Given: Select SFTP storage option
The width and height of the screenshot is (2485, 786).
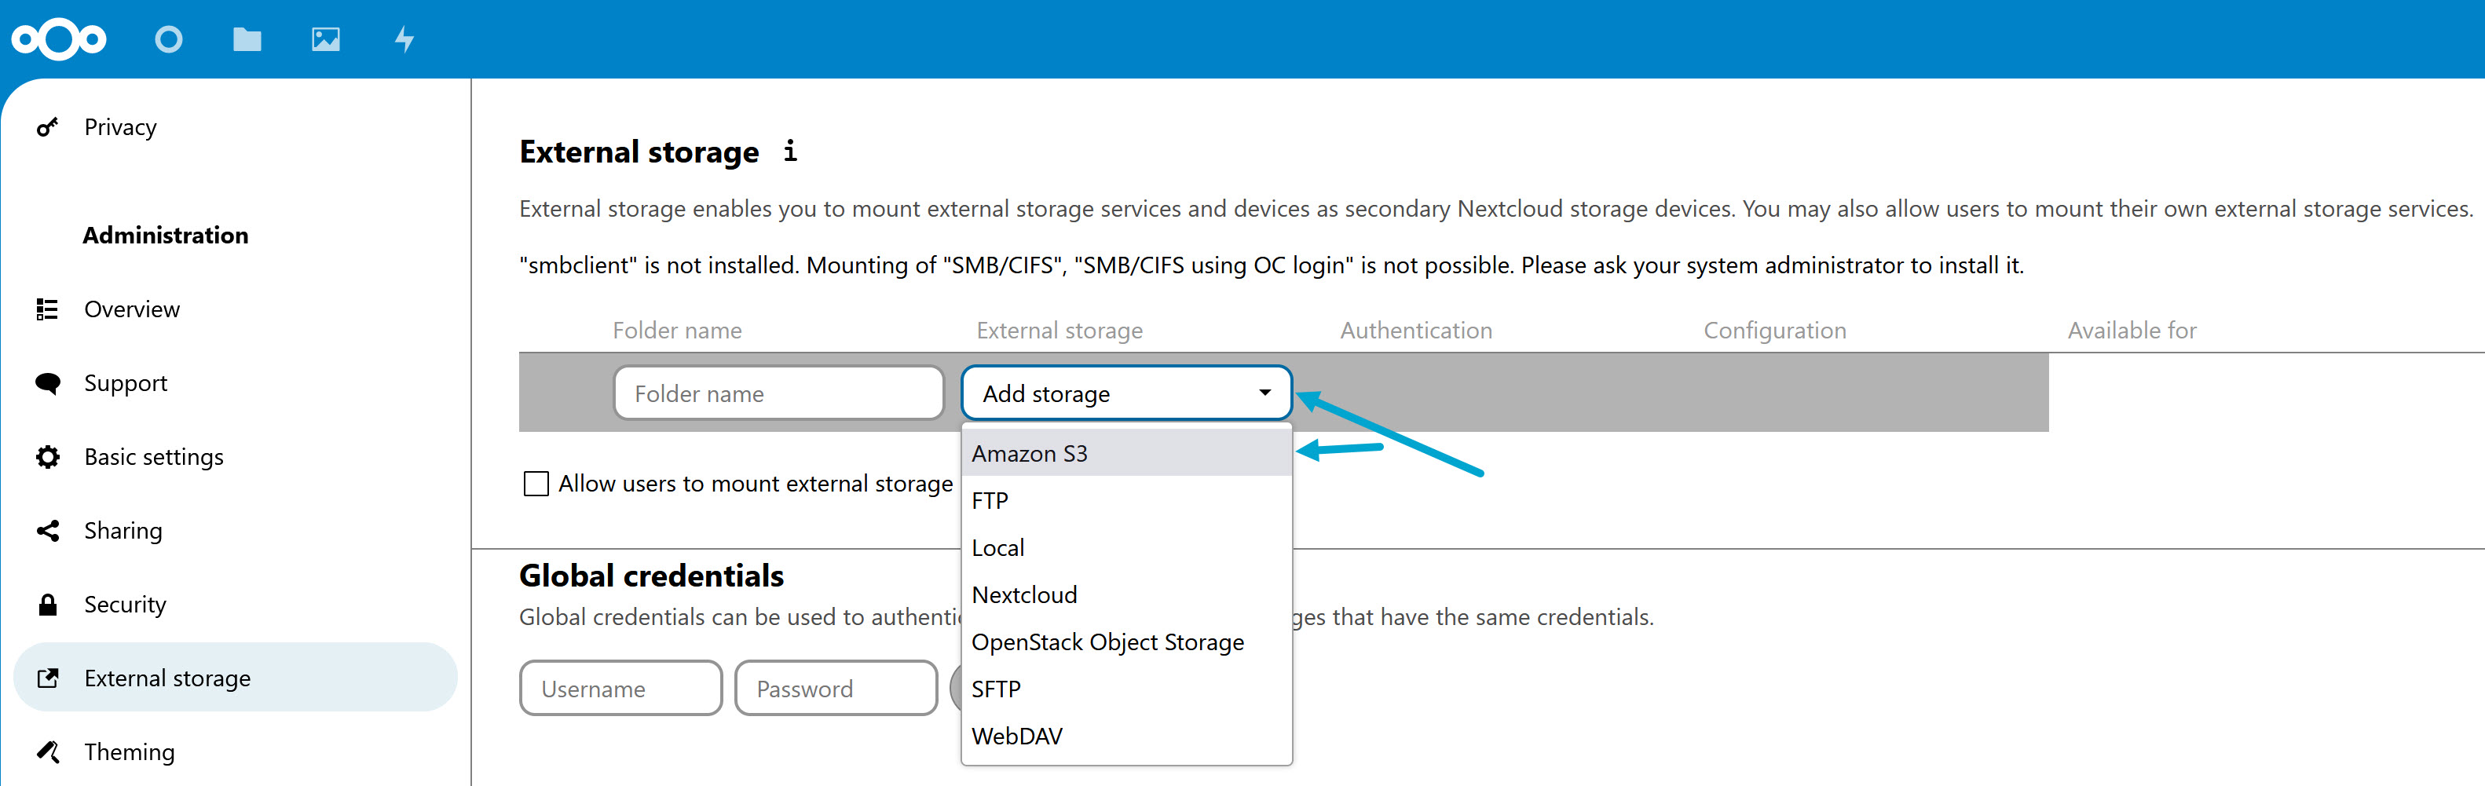Looking at the screenshot, I should (x=996, y=689).
